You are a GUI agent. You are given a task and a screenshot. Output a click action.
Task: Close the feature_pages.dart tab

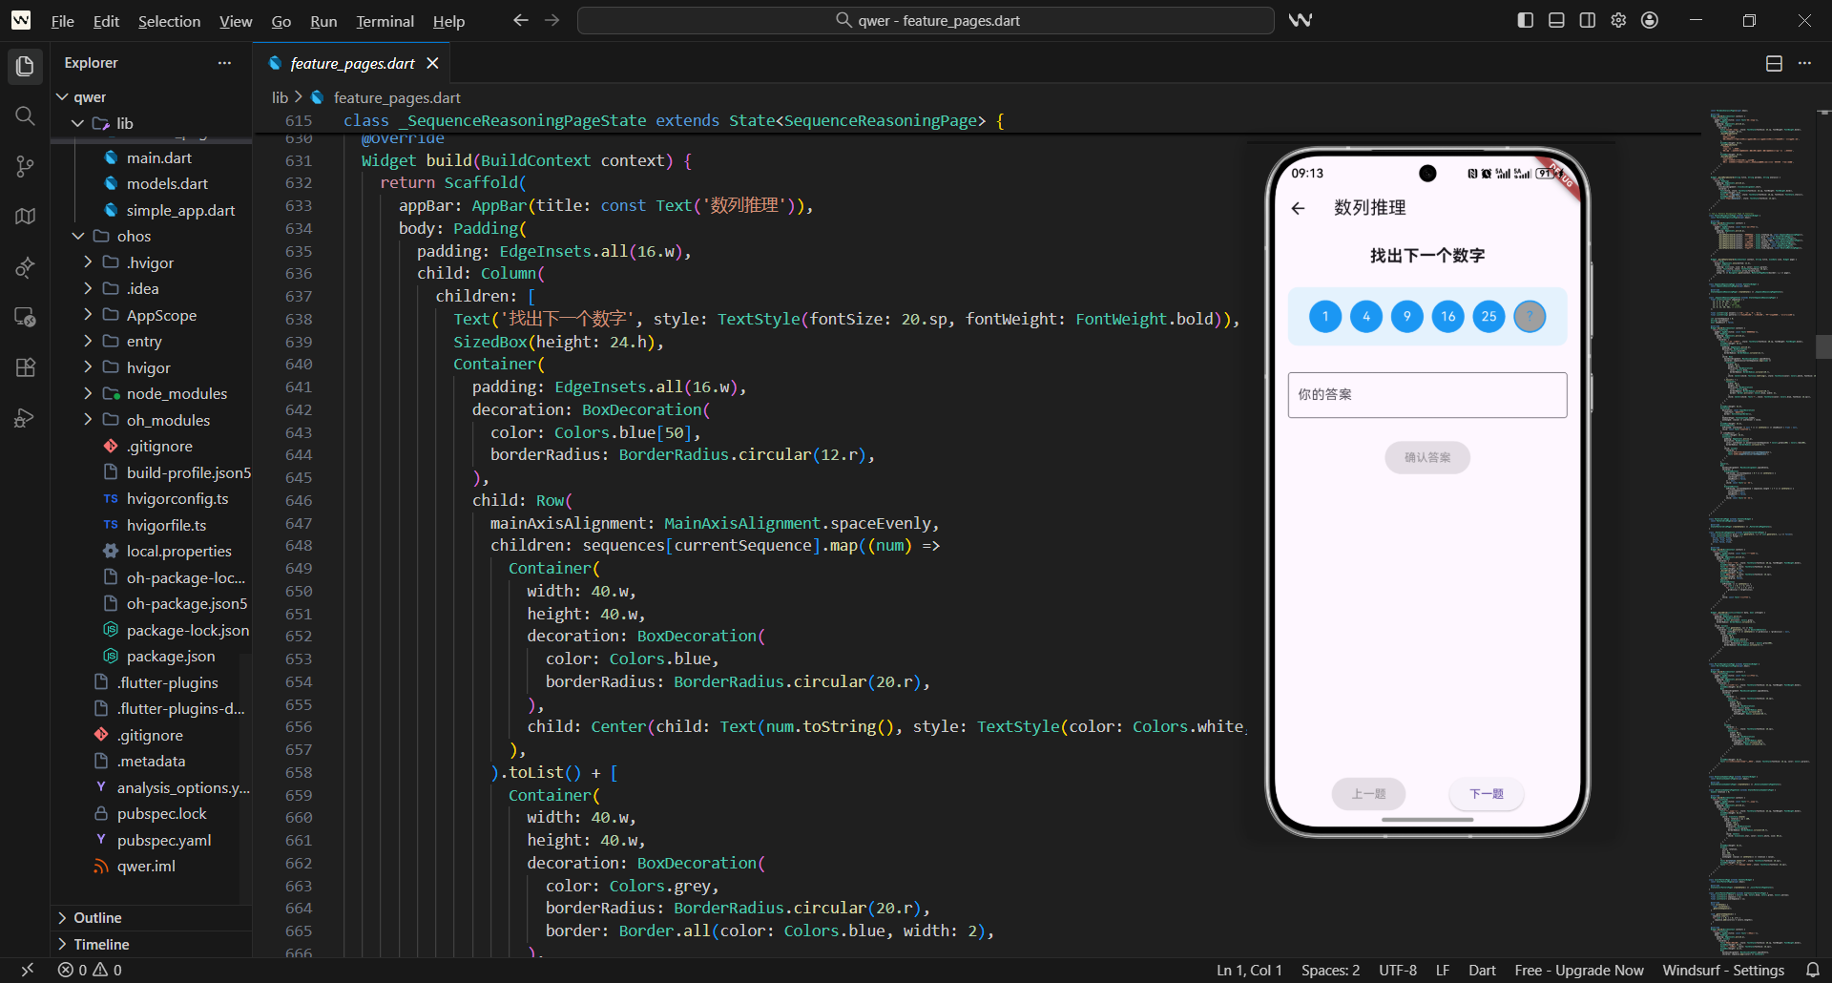432,63
